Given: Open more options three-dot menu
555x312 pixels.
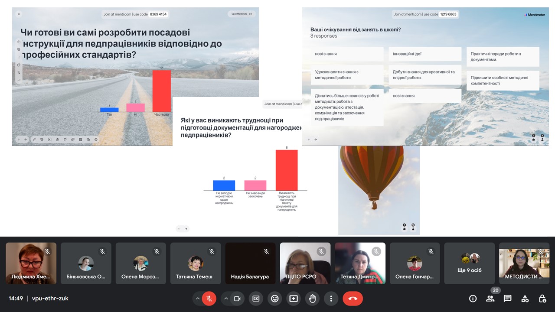Looking at the screenshot, I should pyautogui.click(x=331, y=299).
